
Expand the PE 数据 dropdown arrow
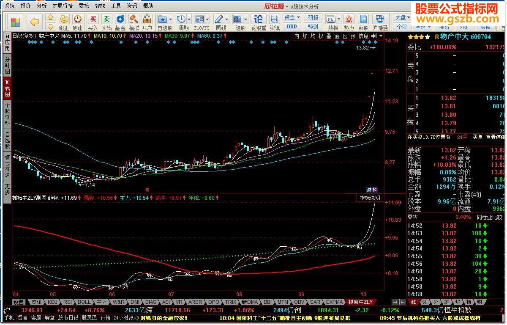click(339, 19)
